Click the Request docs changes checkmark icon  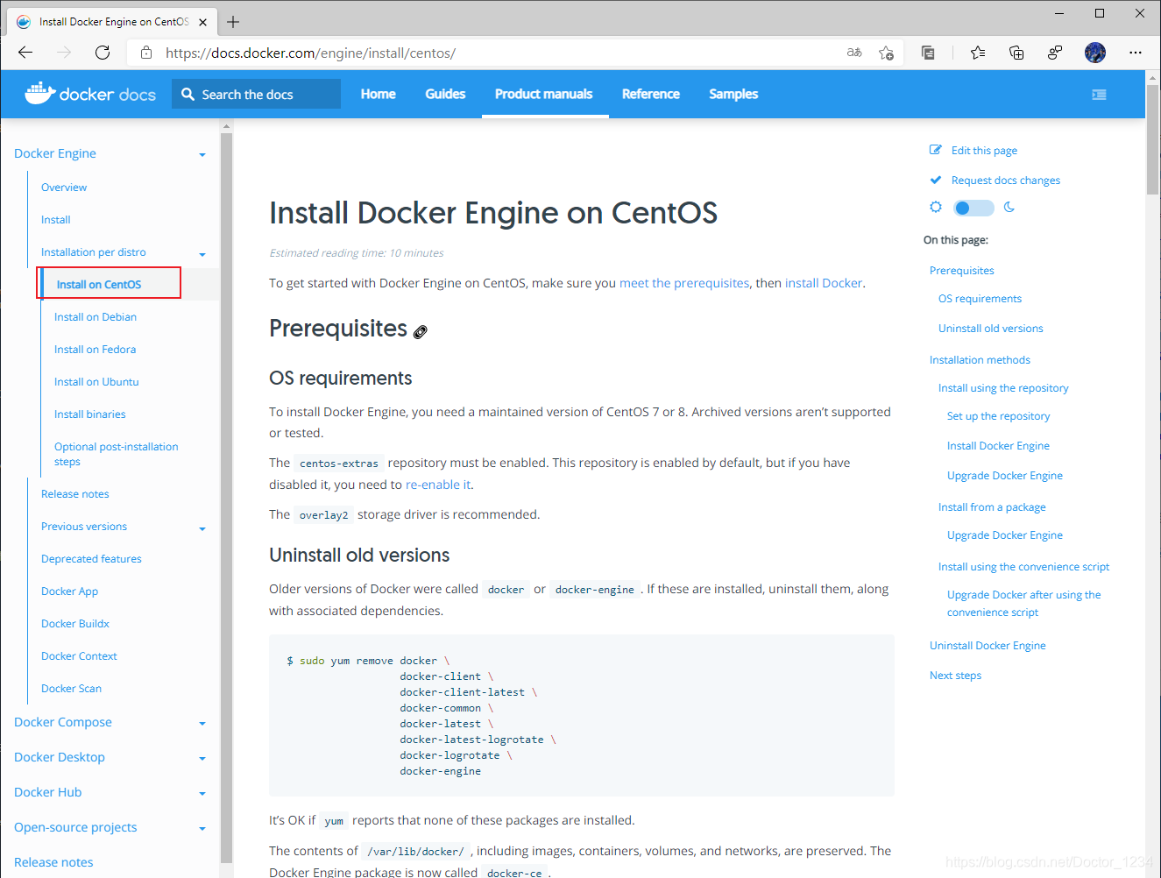click(936, 180)
